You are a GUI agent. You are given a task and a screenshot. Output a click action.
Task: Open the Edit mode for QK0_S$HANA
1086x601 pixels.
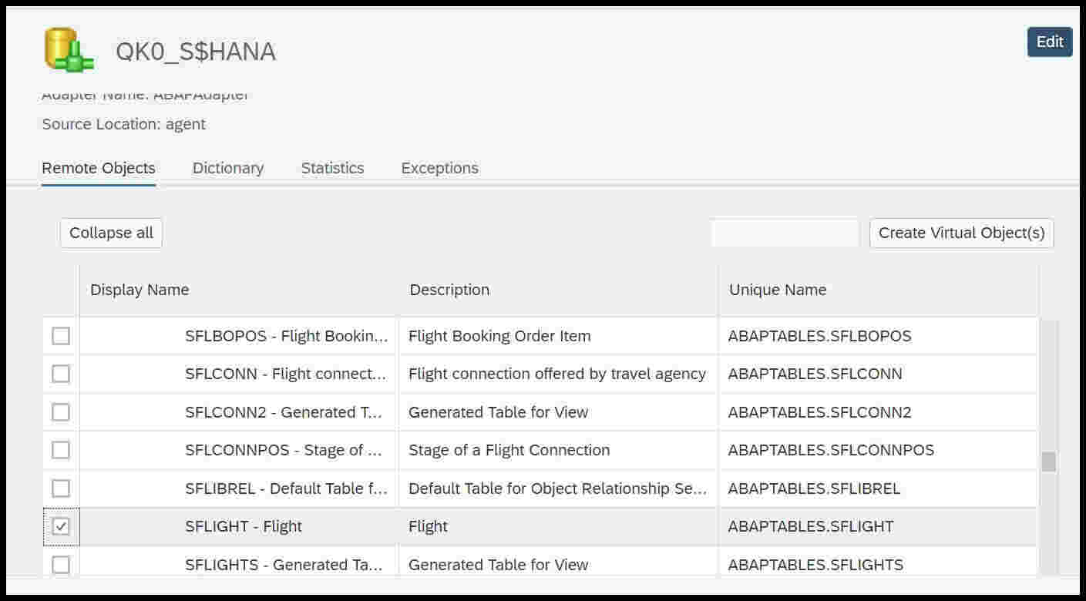[x=1049, y=42]
